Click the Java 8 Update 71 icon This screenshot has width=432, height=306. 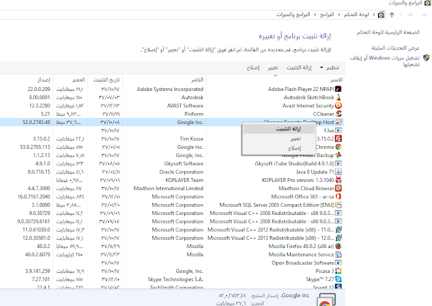click(x=338, y=172)
